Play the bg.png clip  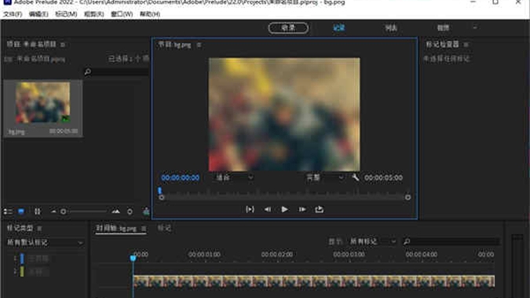pos(284,209)
